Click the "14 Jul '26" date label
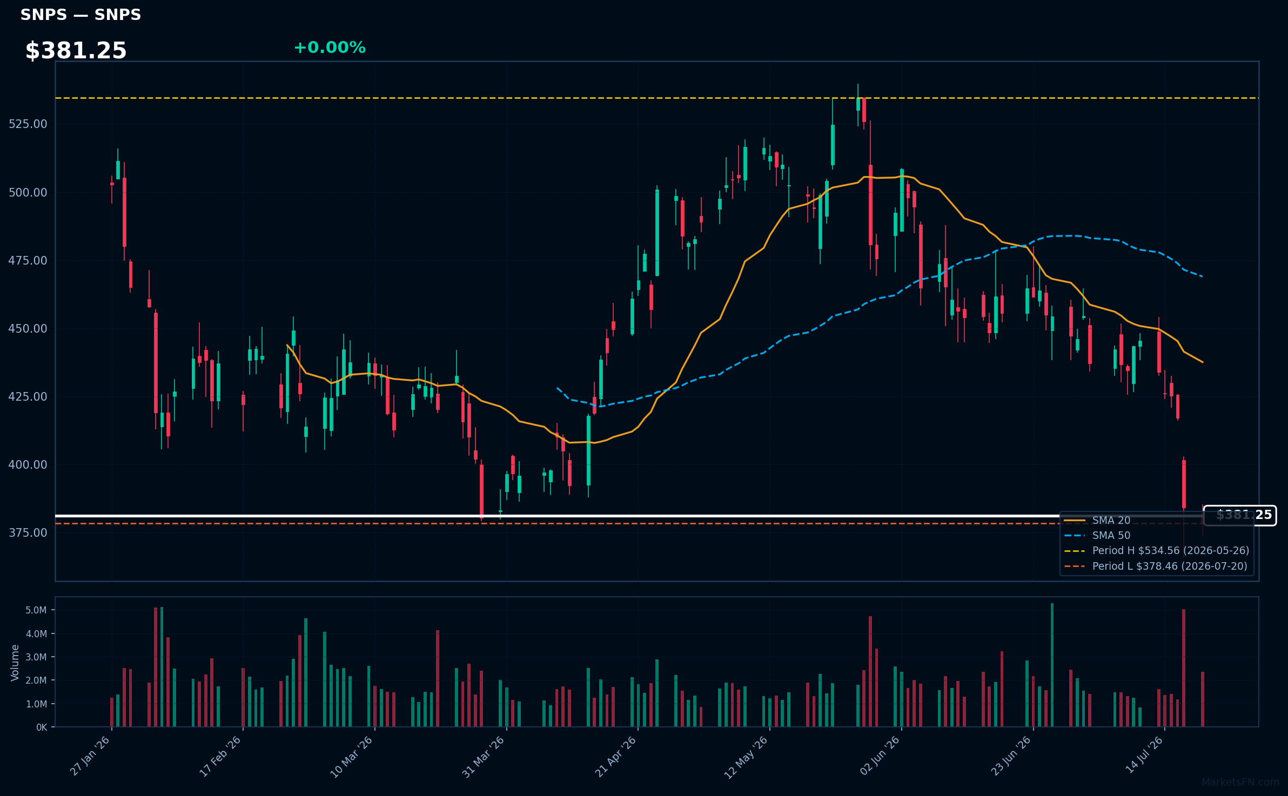Viewport: 1288px width, 796px height. (x=1144, y=755)
